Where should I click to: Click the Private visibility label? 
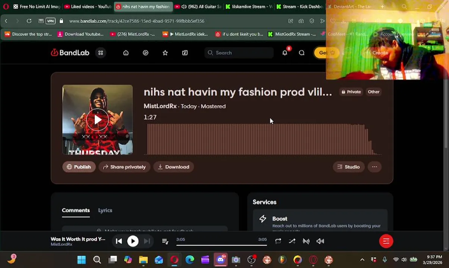(351, 92)
